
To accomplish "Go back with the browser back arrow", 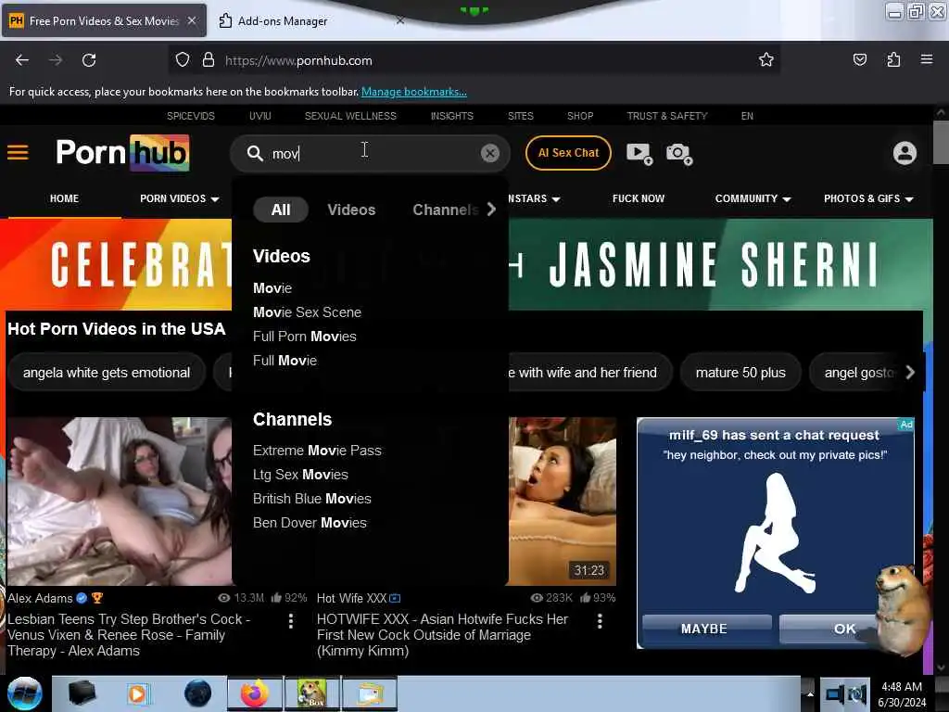I will click(22, 60).
